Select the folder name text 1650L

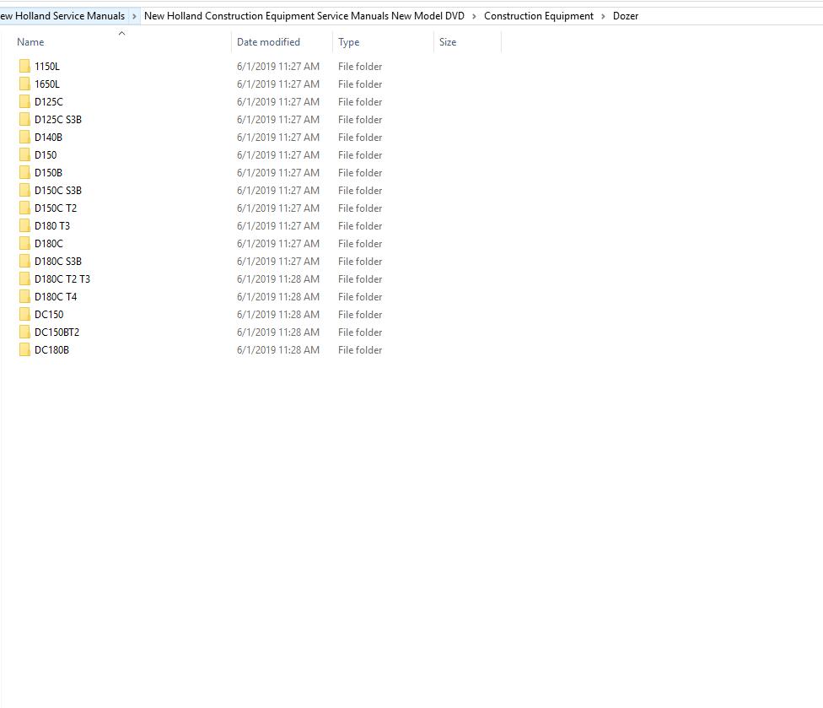[x=47, y=84]
